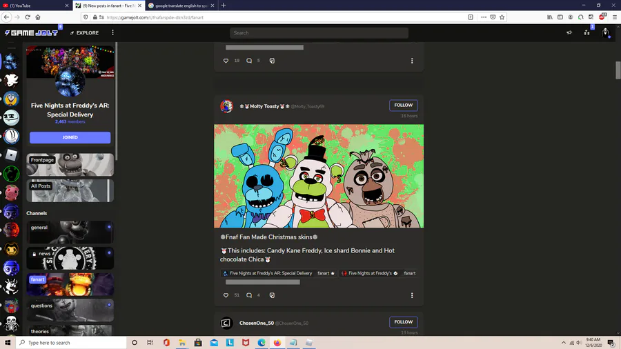Switch to the theories channel

point(70,331)
